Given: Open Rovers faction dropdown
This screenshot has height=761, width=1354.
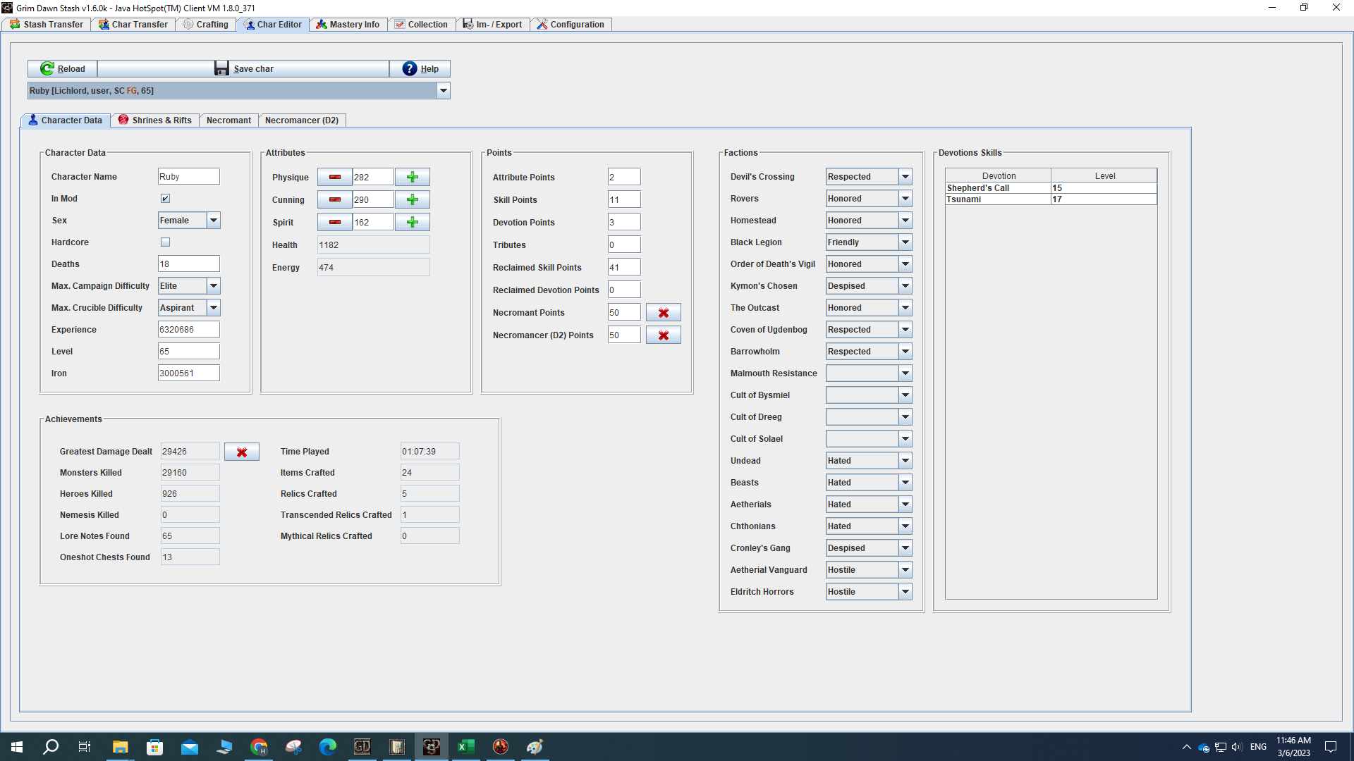Looking at the screenshot, I should point(905,199).
